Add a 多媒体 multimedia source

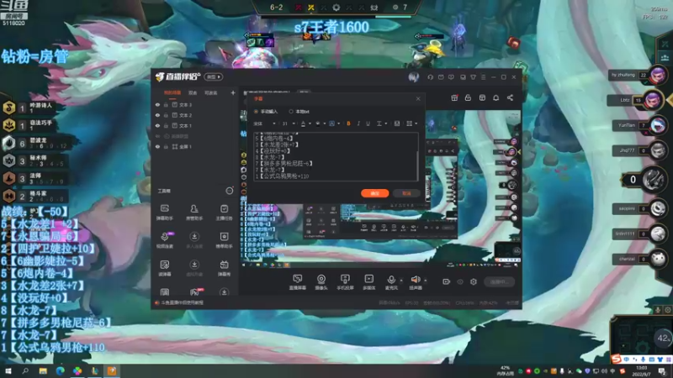[368, 282]
